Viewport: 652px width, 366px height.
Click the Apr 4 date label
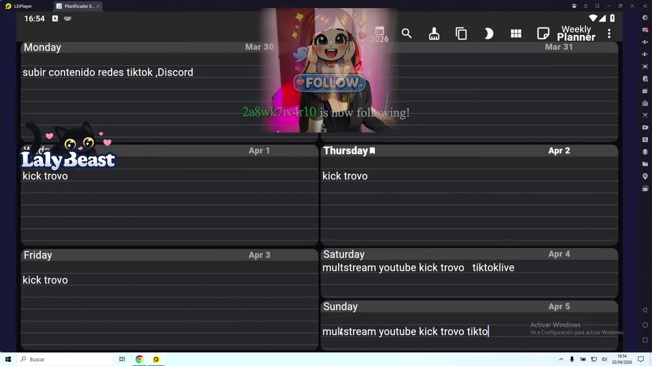click(x=559, y=254)
